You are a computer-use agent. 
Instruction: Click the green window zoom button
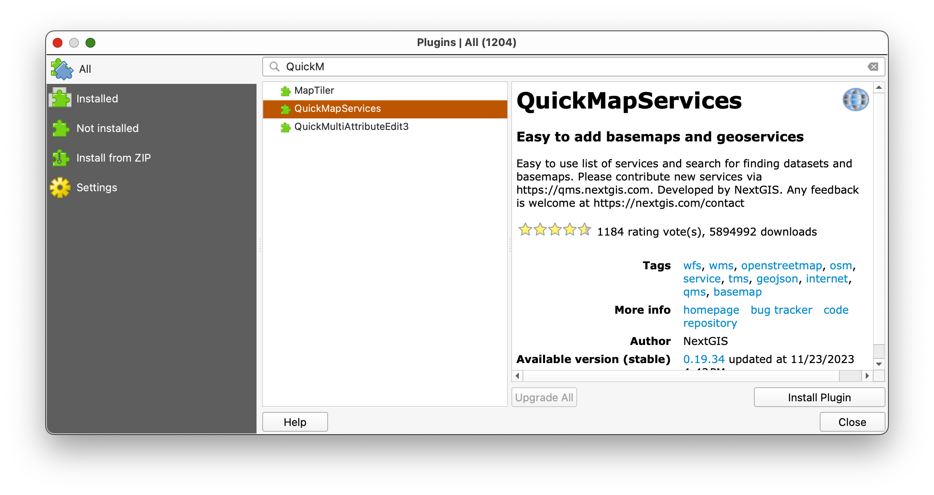(x=90, y=43)
